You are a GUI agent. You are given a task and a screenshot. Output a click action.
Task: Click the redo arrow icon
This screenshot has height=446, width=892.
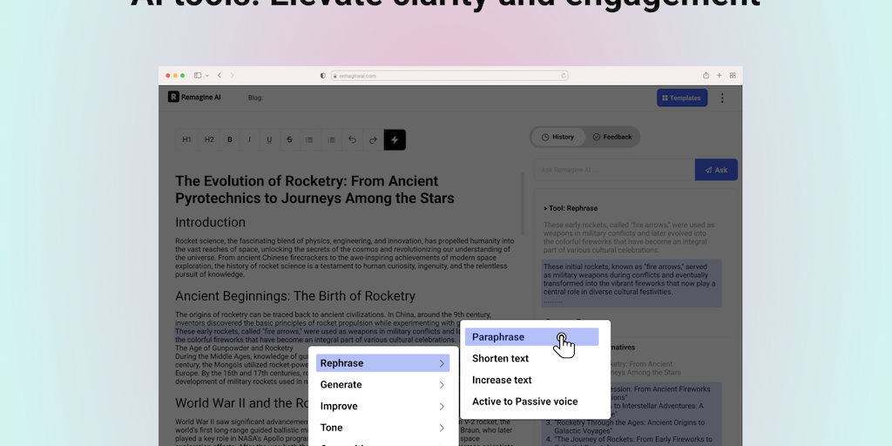click(373, 139)
